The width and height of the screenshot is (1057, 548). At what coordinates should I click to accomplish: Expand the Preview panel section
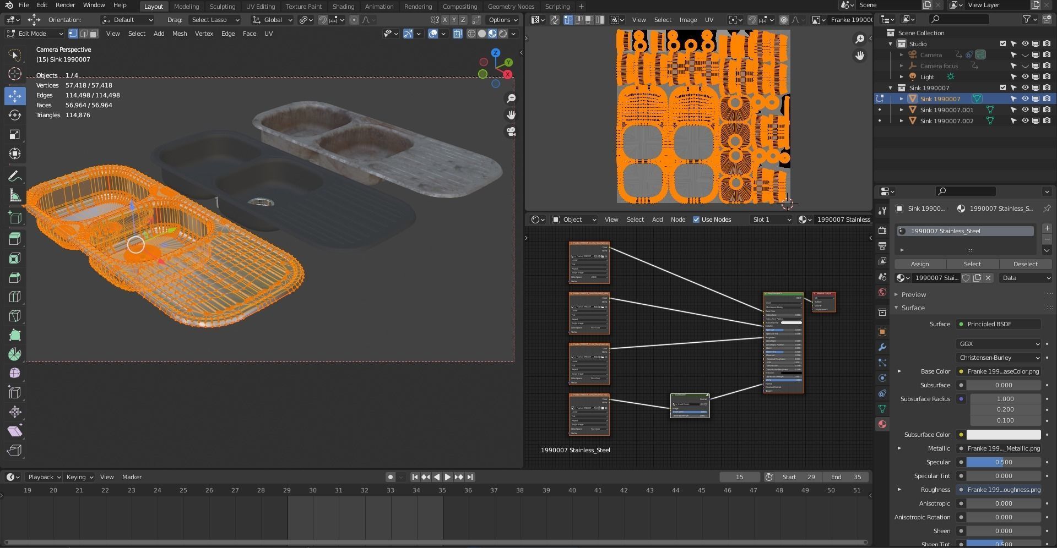click(x=913, y=294)
